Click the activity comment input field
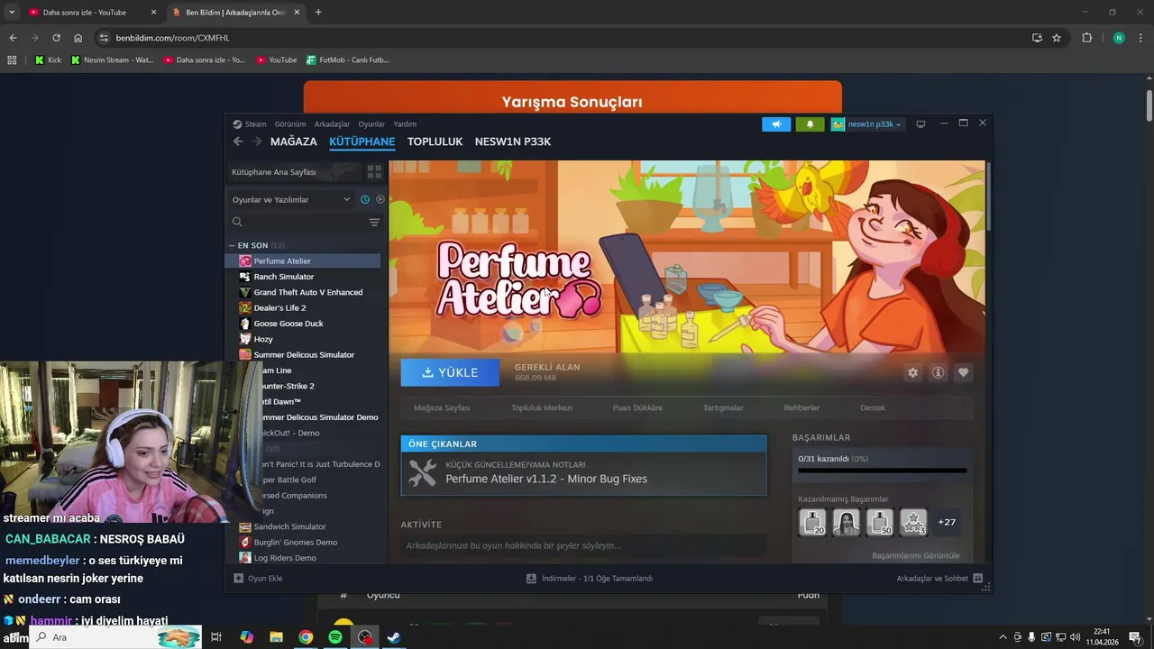The image size is (1154, 649). [x=583, y=545]
